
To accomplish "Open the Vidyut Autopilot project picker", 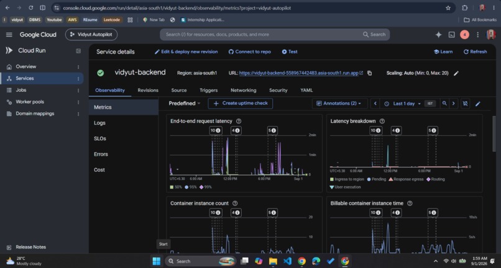I will 91,35.
